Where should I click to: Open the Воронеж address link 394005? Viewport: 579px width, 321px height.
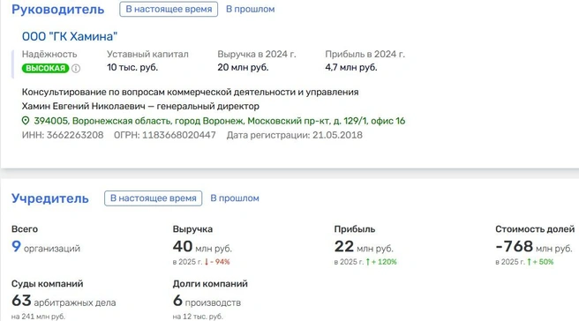(220, 121)
